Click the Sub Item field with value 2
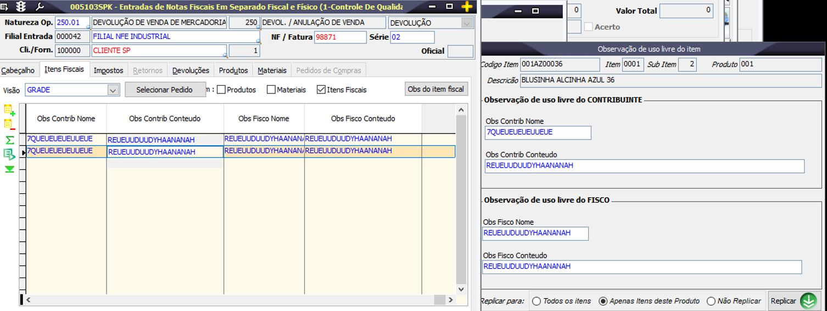This screenshot has width=827, height=311. (x=688, y=64)
